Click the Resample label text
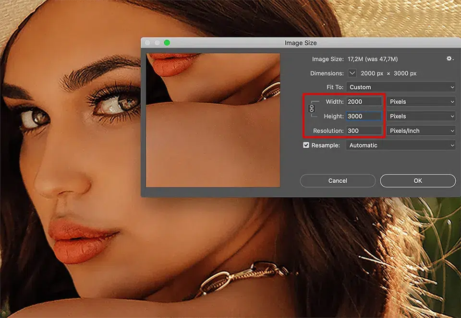The height and width of the screenshot is (318, 461). [325, 145]
